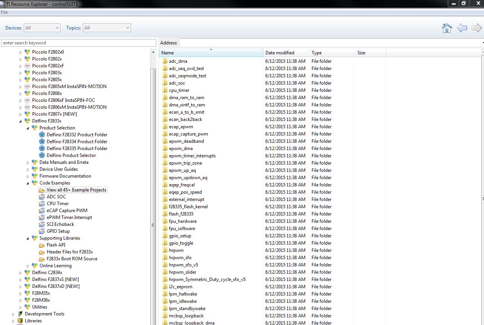Click the gpio_toggle folder icon
This screenshot has width=484, height=325.
pos(165,243)
